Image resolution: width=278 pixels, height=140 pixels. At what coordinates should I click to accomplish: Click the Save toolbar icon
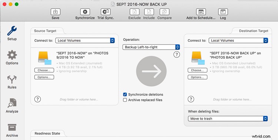click(x=55, y=12)
